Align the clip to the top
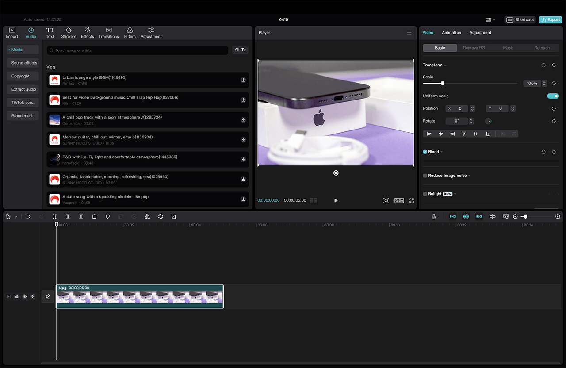 464,134
